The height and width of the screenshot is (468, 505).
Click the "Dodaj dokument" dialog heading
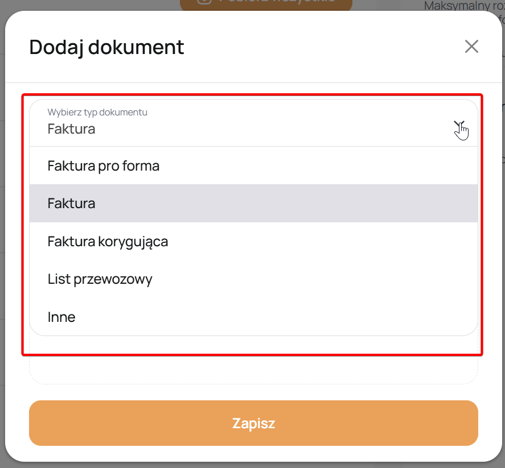coord(106,47)
